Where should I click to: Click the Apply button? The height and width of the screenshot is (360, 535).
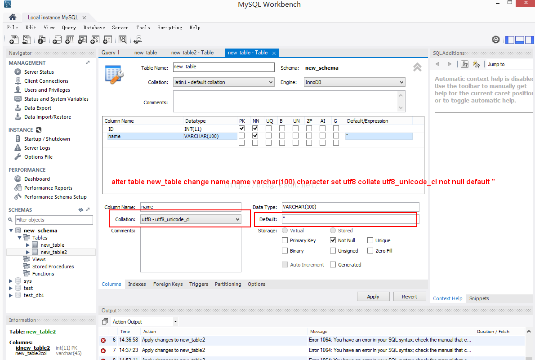[373, 297]
